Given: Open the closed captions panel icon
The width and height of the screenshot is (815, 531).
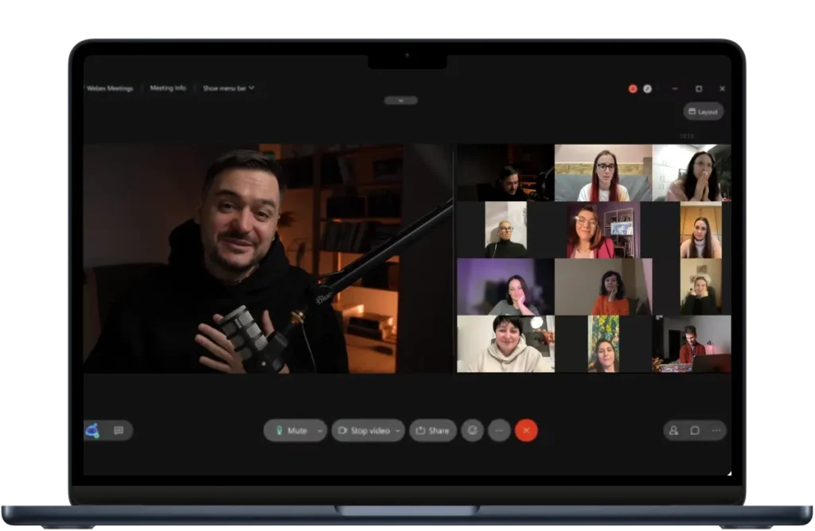Looking at the screenshot, I should 119,431.
